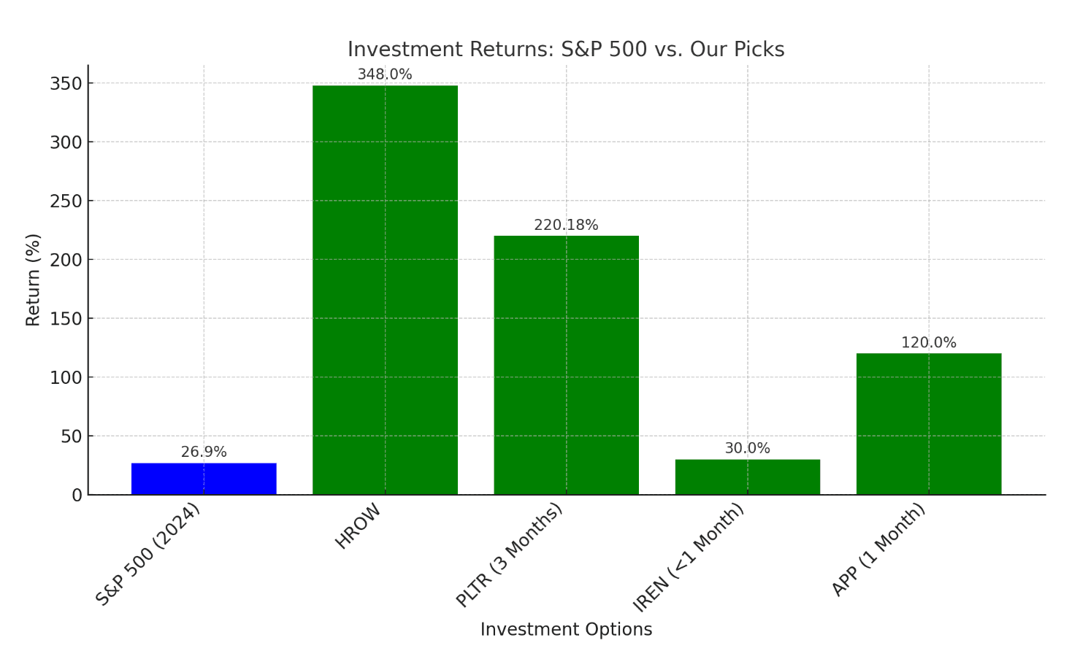Screen dimensions: 1069x651
Task: Select the "HROW" x-axis tick label
Action: [x=359, y=527]
